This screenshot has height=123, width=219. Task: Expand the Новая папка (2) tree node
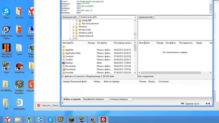pyautogui.click(x=73, y=36)
